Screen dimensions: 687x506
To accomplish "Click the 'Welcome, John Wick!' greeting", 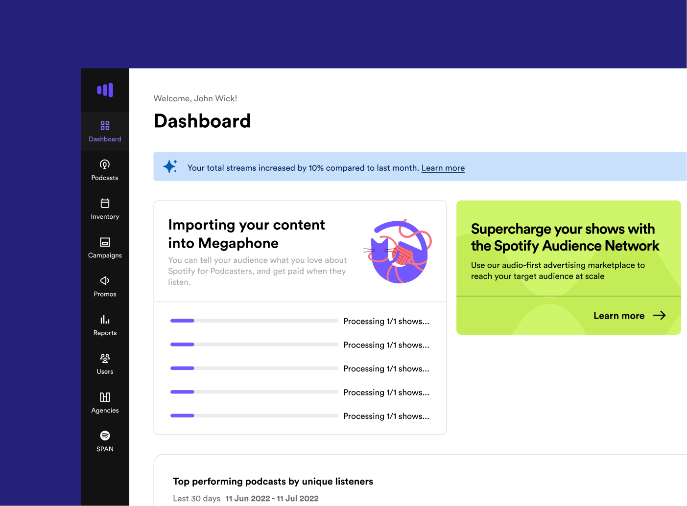I will (x=195, y=98).
